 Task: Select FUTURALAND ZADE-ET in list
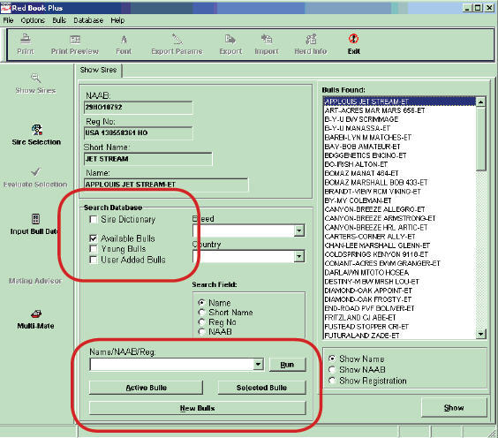click(399, 336)
